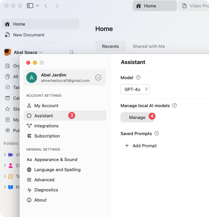The width and height of the screenshot is (209, 217).
Task: Open Subscription settings
Action: pyautogui.click(x=65, y=136)
